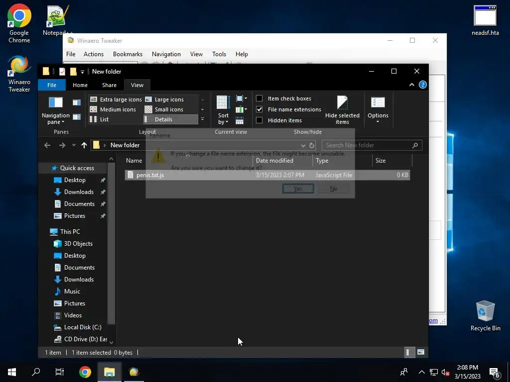This screenshot has width=510, height=382.
Task: Sort by Size column header
Action: coord(392,161)
